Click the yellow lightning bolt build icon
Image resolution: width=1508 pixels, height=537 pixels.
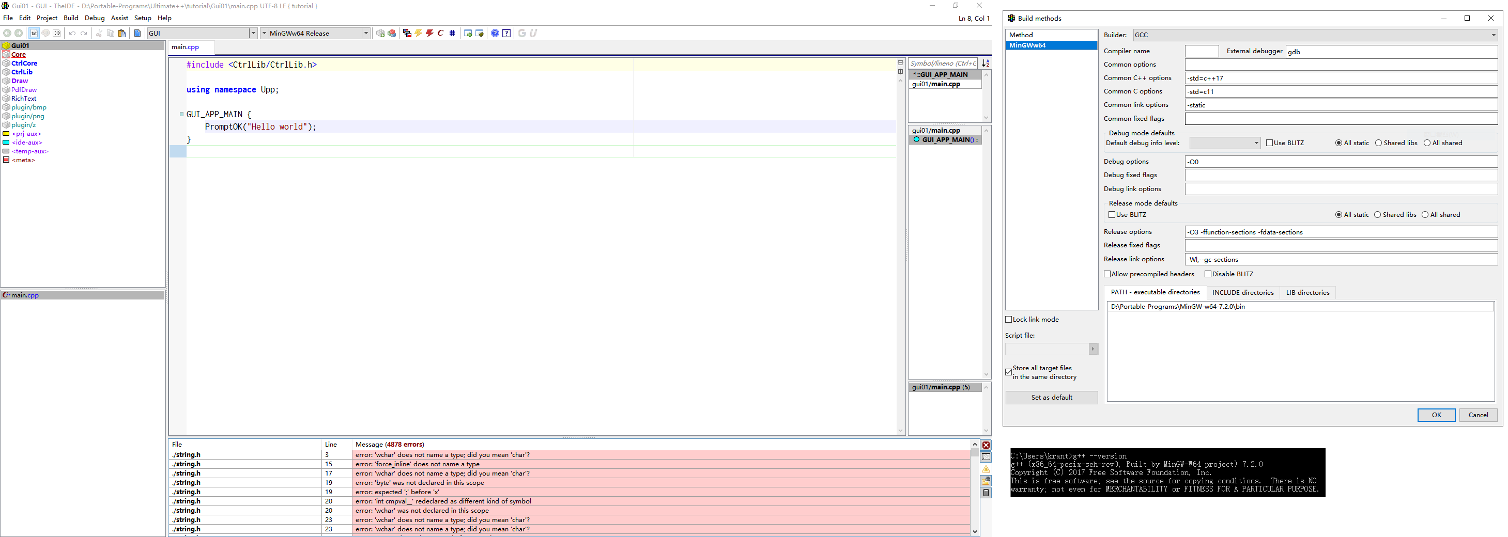point(419,34)
